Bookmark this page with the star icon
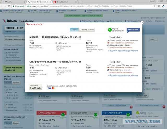167x129 pixels. click(155, 6)
